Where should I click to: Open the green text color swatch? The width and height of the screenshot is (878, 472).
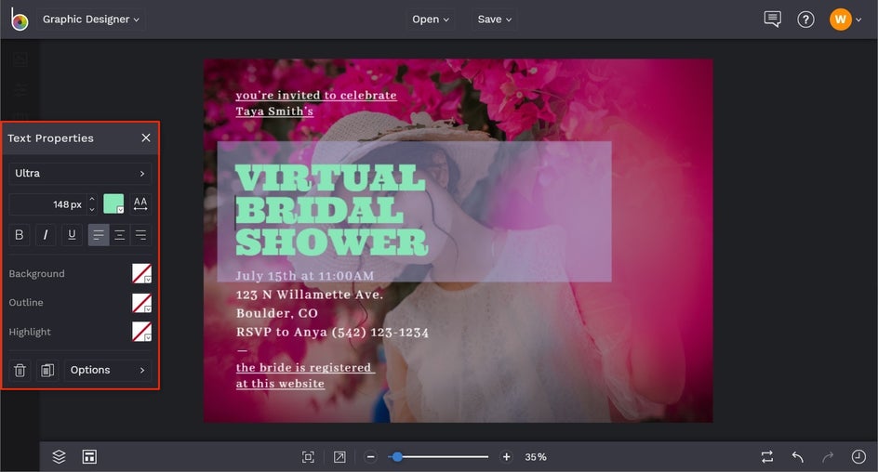tap(113, 204)
